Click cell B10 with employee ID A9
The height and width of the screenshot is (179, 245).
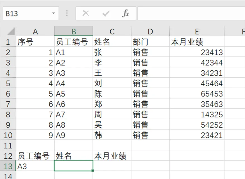click(x=74, y=135)
